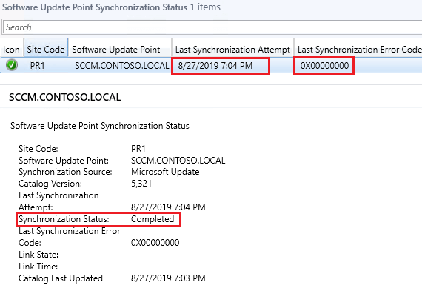Click the Catalog Last Updated label
The height and width of the screenshot is (288, 422).
[x=62, y=278]
